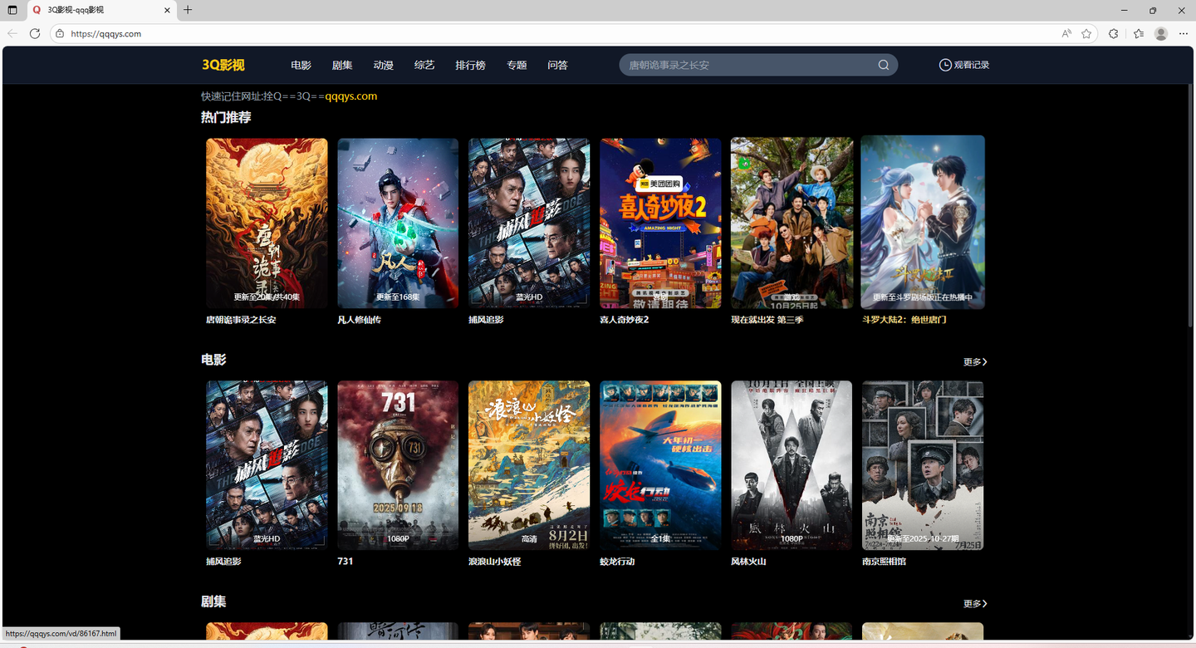Open 捕风追影 poster in 热门推荐 section
The width and height of the screenshot is (1196, 648).
tap(529, 223)
